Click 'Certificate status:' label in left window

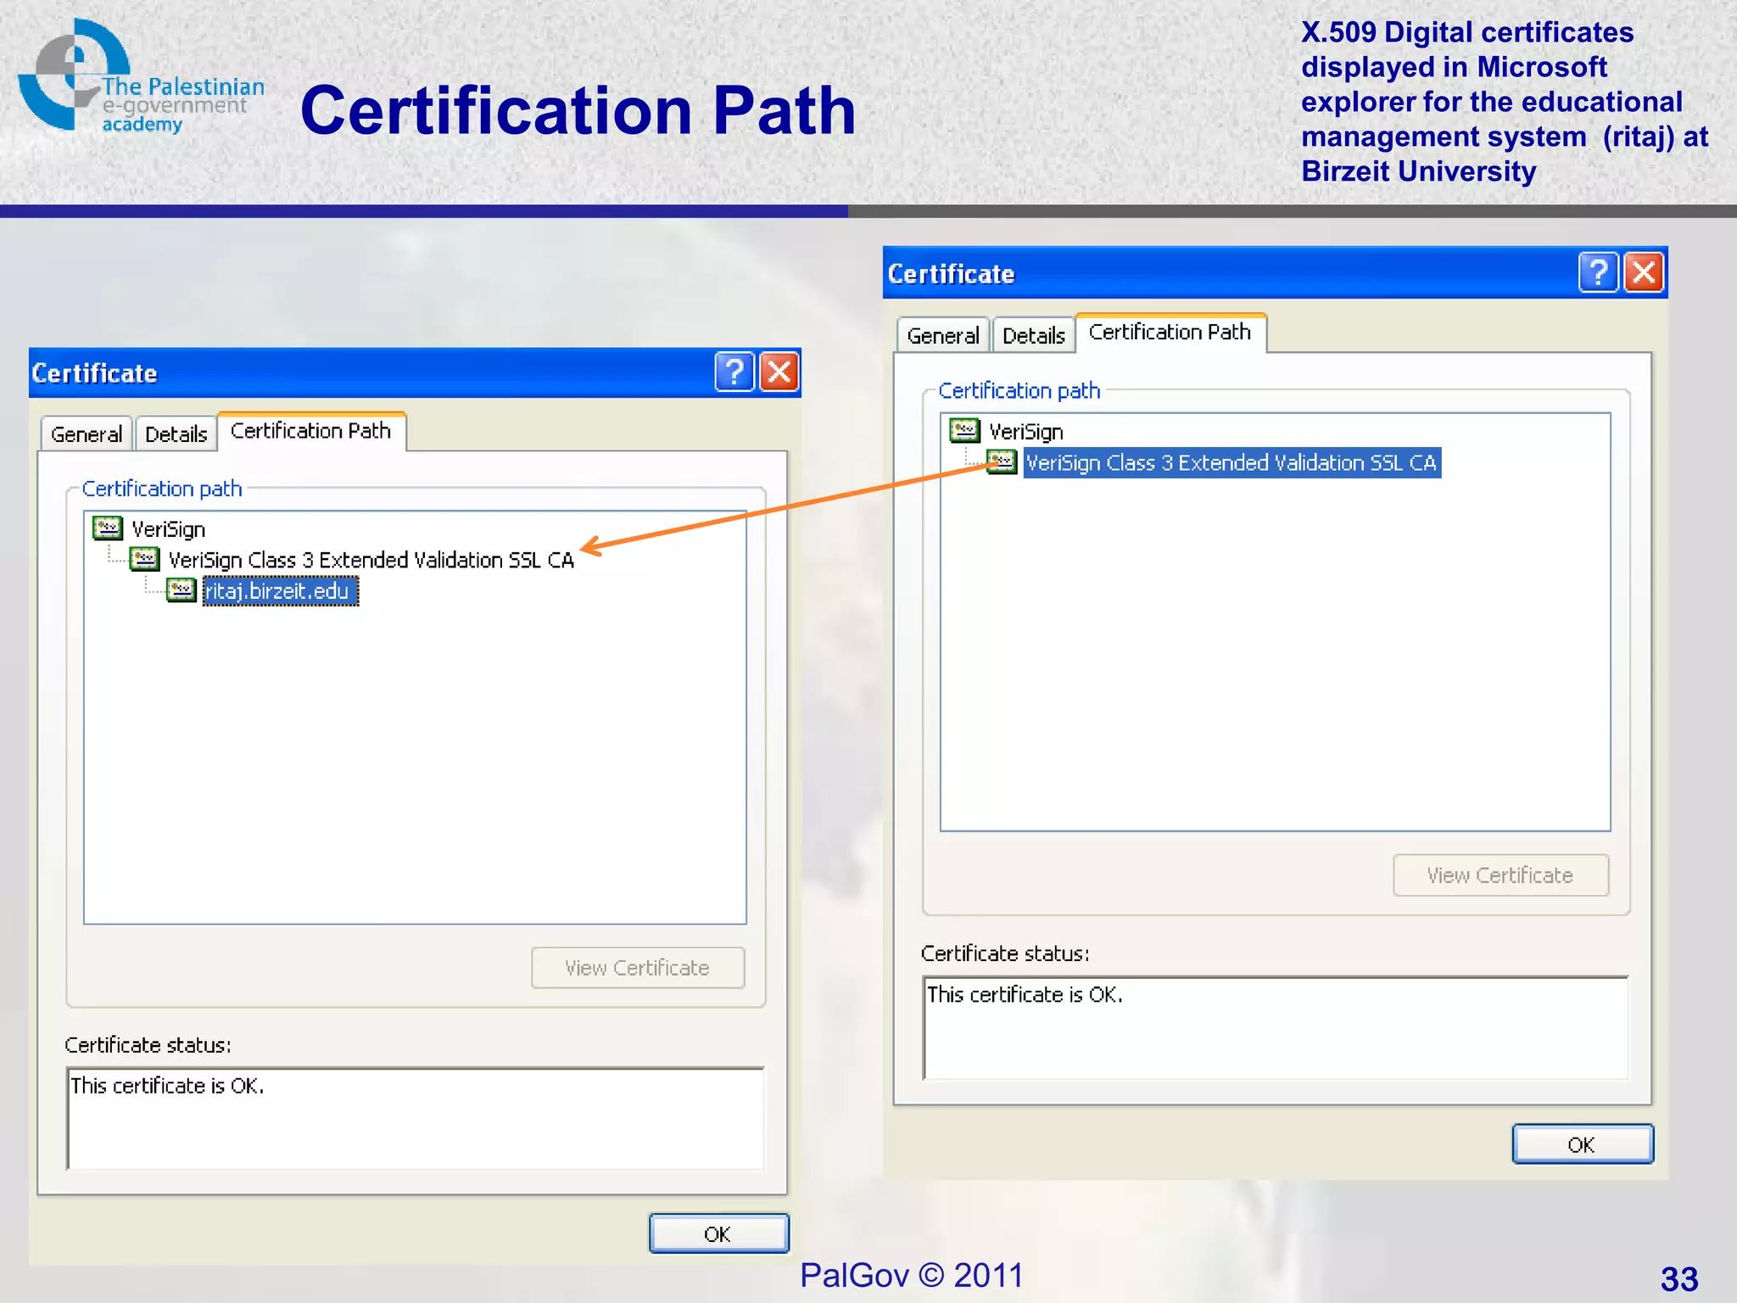[148, 1045]
